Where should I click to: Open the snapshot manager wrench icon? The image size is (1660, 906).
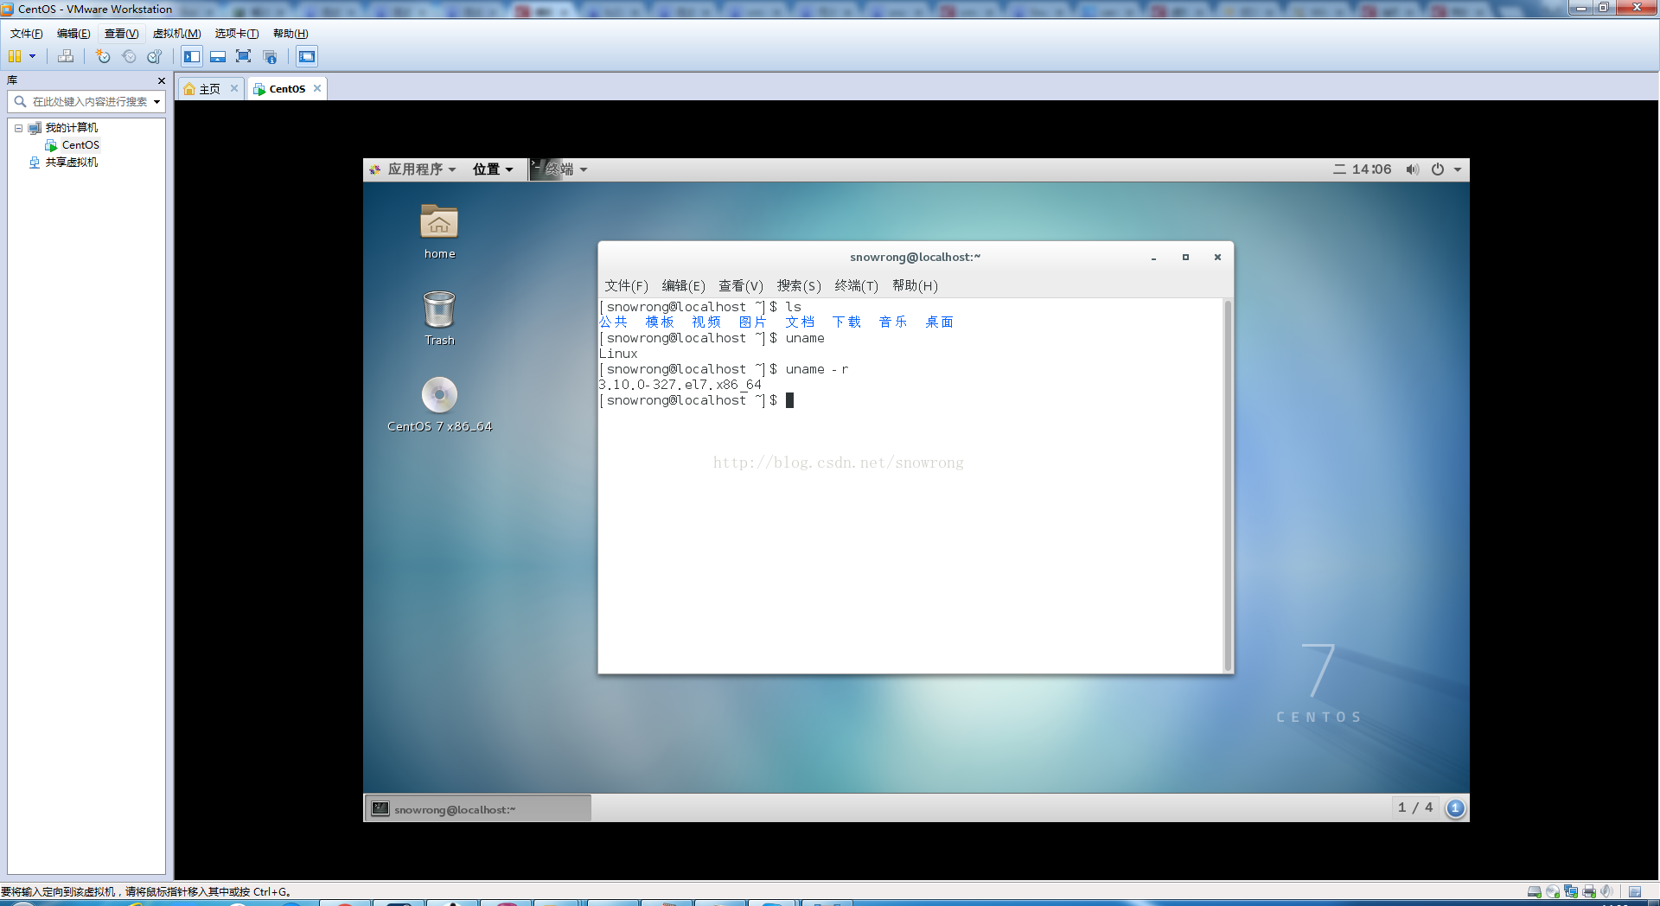(x=155, y=57)
